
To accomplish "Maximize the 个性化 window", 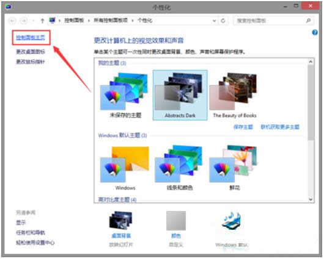I will 296,6.
